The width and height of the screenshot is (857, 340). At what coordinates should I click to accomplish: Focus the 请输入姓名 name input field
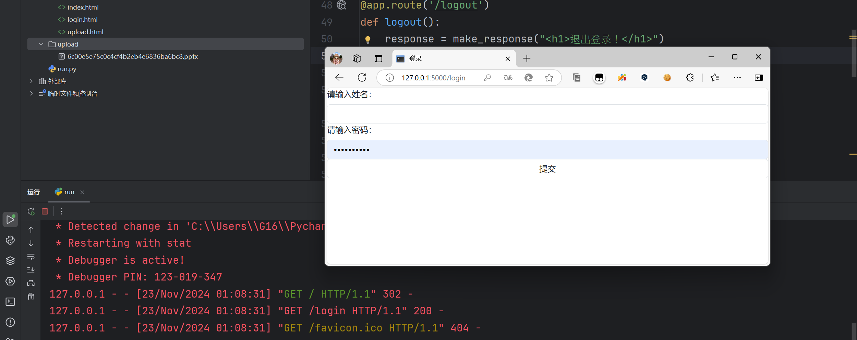click(547, 114)
